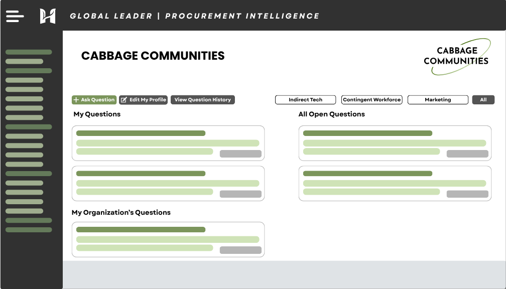This screenshot has height=289, width=506.
Task: Open the second card under All Open Questions
Action: click(x=395, y=184)
